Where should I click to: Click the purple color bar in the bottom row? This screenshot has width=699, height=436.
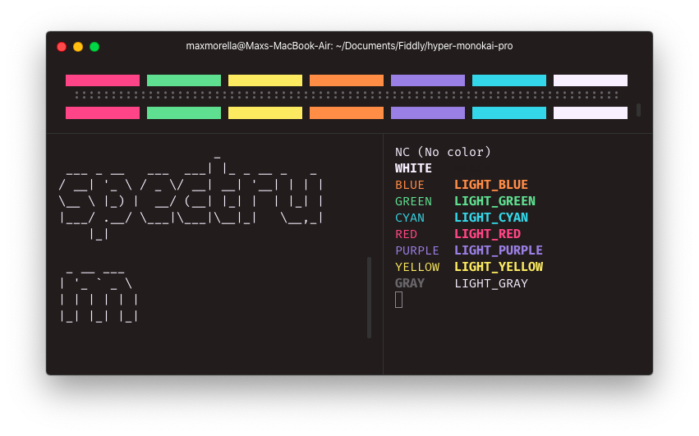click(x=428, y=112)
